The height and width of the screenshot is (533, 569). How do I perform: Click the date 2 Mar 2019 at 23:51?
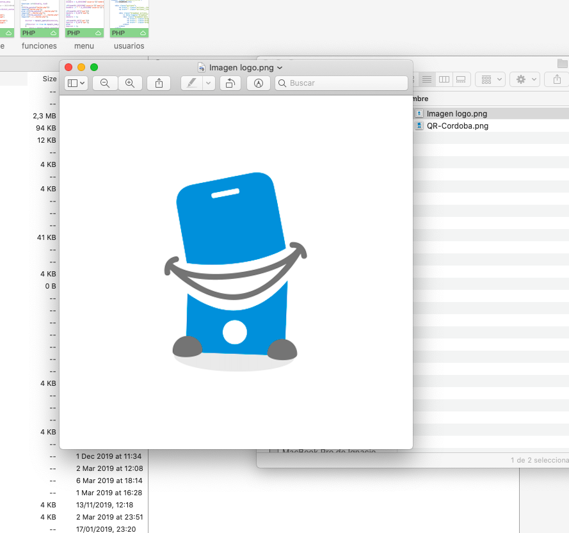pyautogui.click(x=109, y=517)
